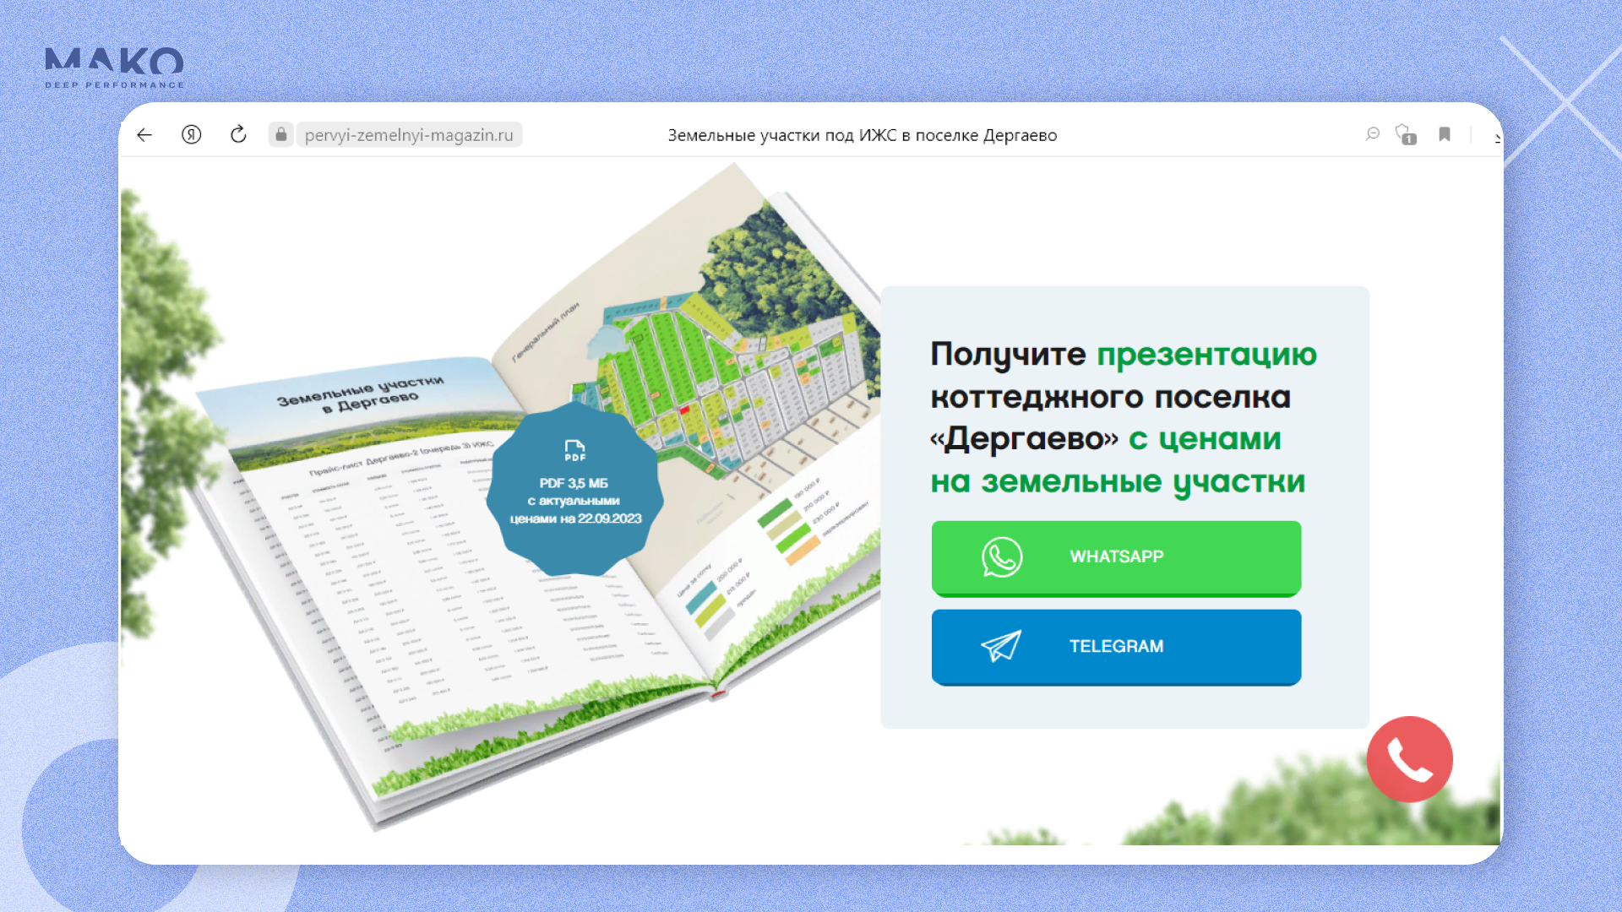Screen dimensions: 1622x912
Task: View site security via the lock icon
Action: point(281,135)
